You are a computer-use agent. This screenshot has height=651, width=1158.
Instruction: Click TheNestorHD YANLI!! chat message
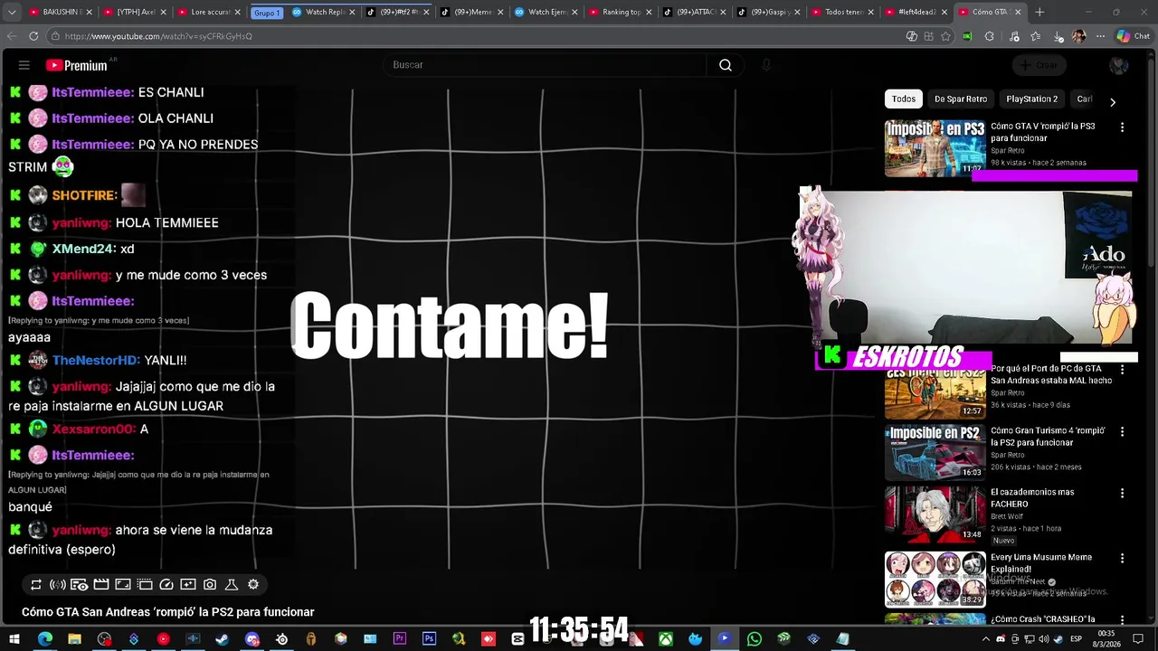[x=98, y=361]
